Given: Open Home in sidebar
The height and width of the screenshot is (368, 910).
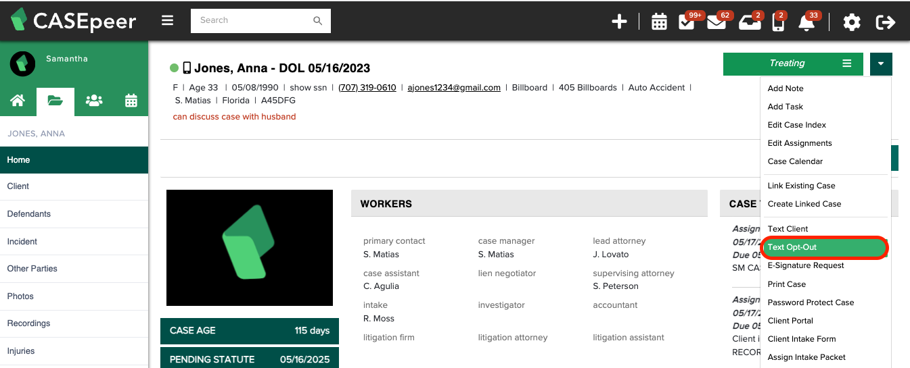Looking at the screenshot, I should click(74, 160).
